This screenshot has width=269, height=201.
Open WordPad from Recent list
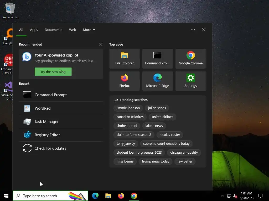click(x=61, y=108)
